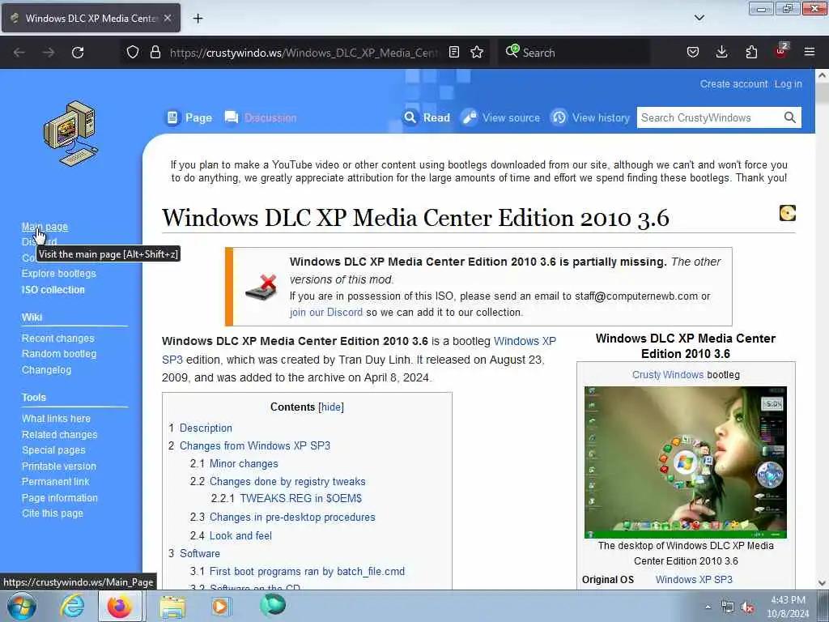This screenshot has width=829, height=622.
Task: Jump to Changes from Windows XP SP3 section
Action: [x=255, y=446]
